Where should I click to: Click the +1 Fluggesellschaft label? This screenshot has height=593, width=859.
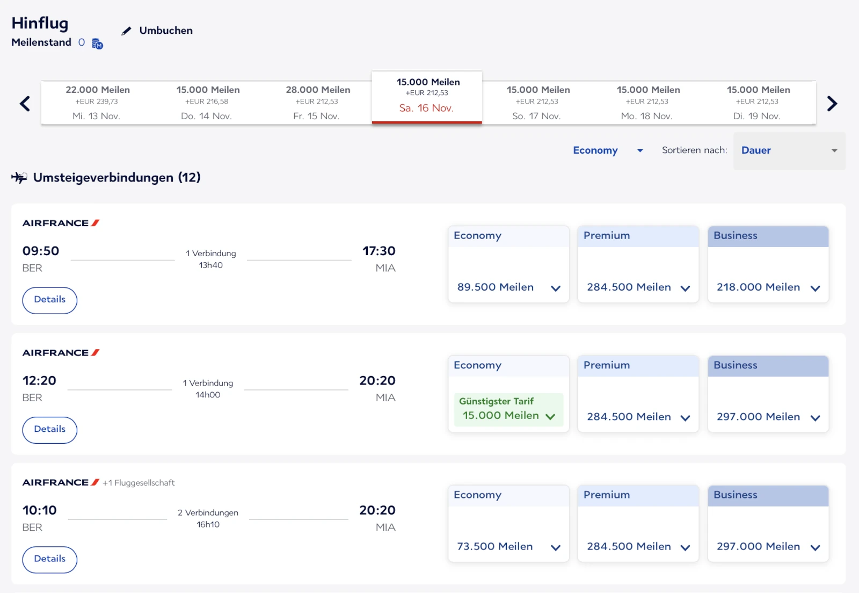pos(139,483)
